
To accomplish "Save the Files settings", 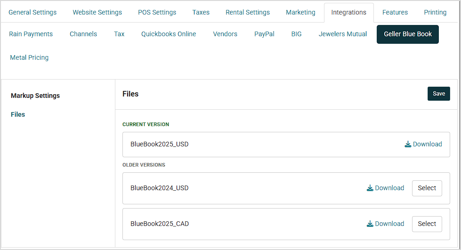I will click(x=439, y=94).
